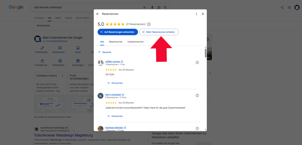Switch to KI-Modus search tab
Viewport: 302px width, 145px height.
(39, 18)
